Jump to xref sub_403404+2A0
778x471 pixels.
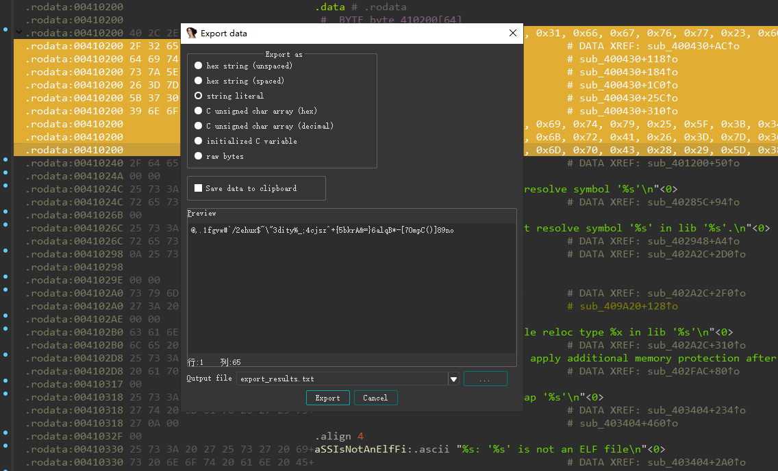[696, 463]
